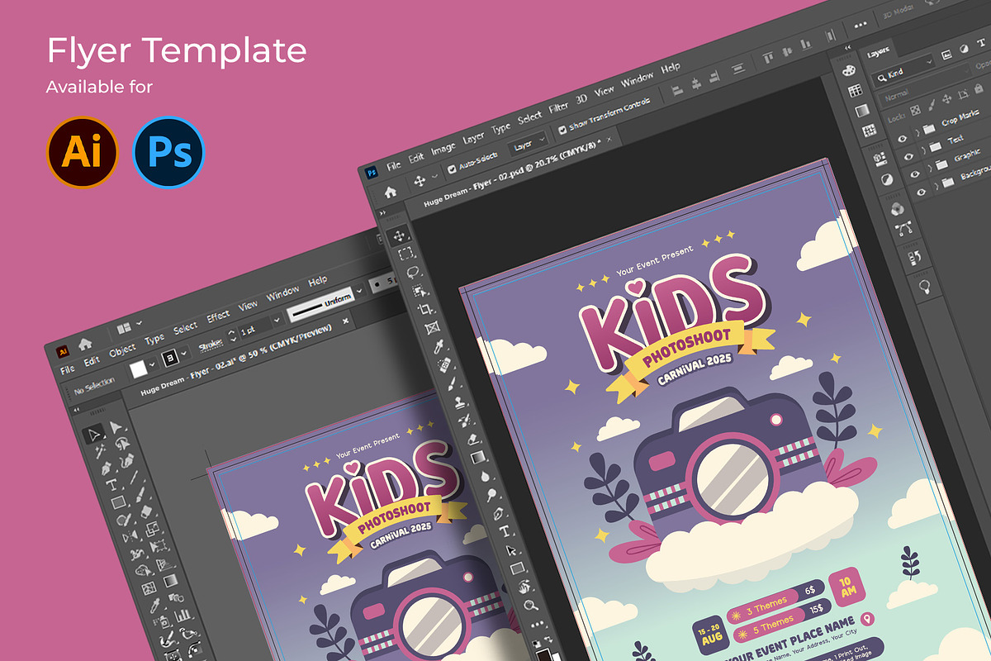This screenshot has height=661, width=991.
Task: Select the Eyedropper tool in Photoshop
Action: click(439, 346)
